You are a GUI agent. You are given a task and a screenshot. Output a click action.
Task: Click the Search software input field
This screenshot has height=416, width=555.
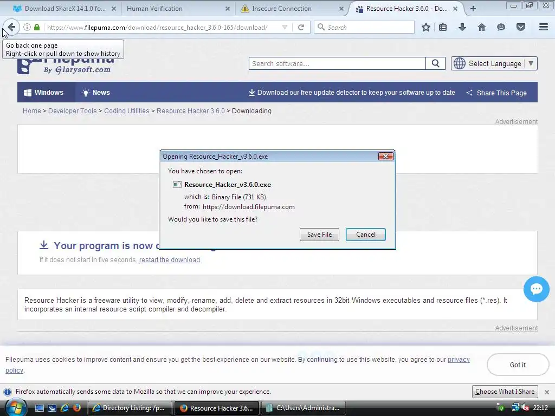click(337, 64)
